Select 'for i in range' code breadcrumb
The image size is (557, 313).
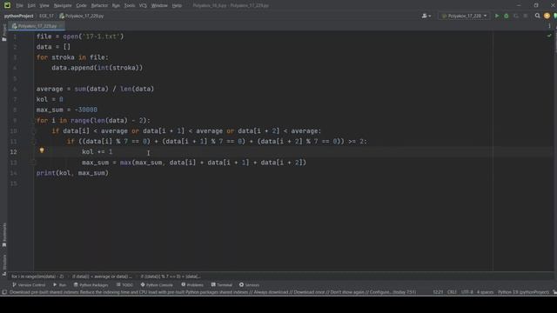click(x=37, y=276)
